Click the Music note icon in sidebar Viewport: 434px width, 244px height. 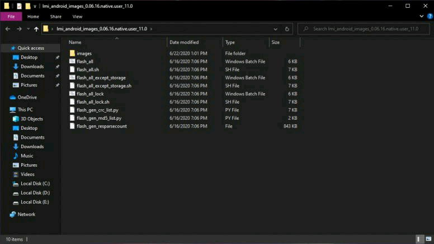(x=16, y=156)
